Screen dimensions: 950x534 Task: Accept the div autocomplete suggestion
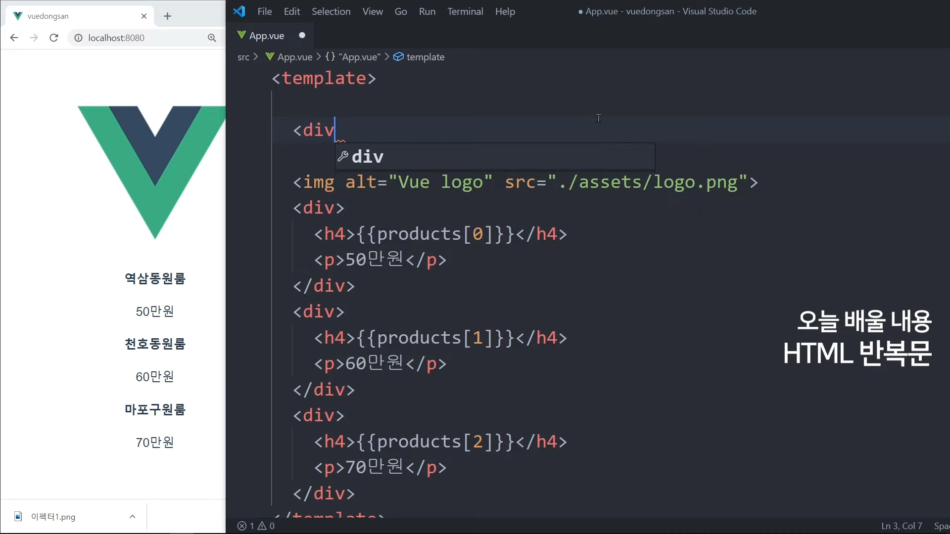(x=368, y=157)
